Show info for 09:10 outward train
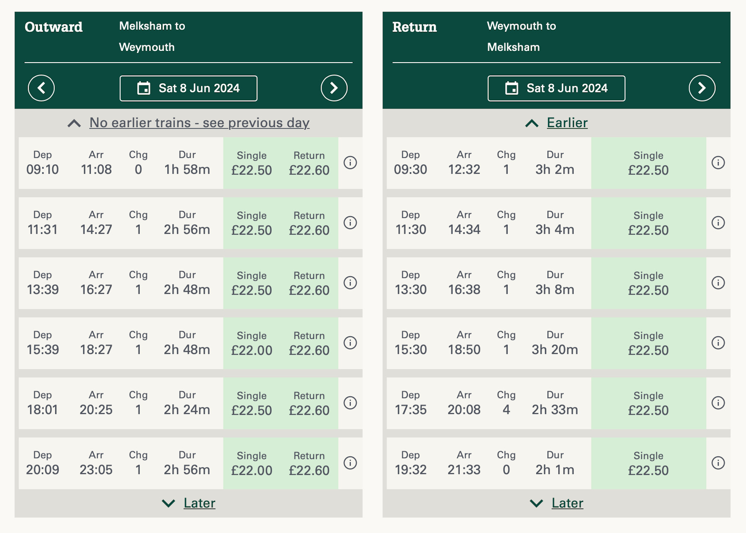 pyautogui.click(x=350, y=163)
